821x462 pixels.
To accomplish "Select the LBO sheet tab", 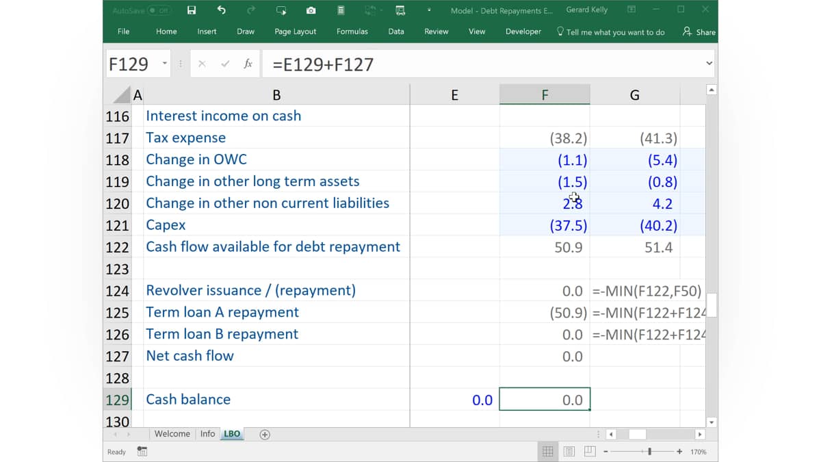I will [233, 434].
